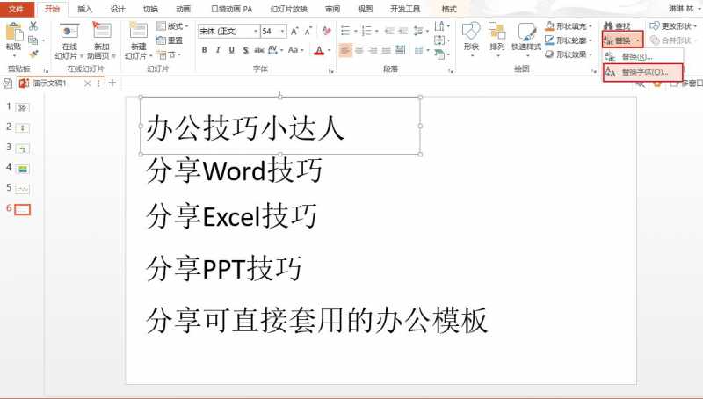Click the 新加动画页 button

point(102,40)
